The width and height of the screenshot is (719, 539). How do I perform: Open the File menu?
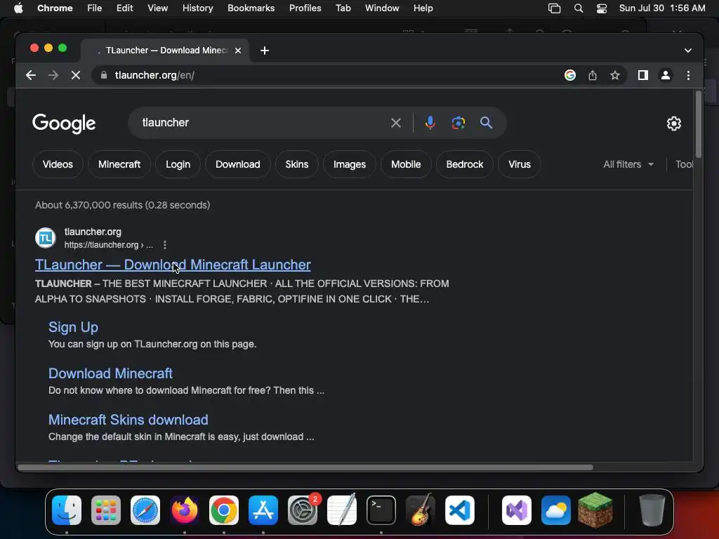click(x=95, y=8)
